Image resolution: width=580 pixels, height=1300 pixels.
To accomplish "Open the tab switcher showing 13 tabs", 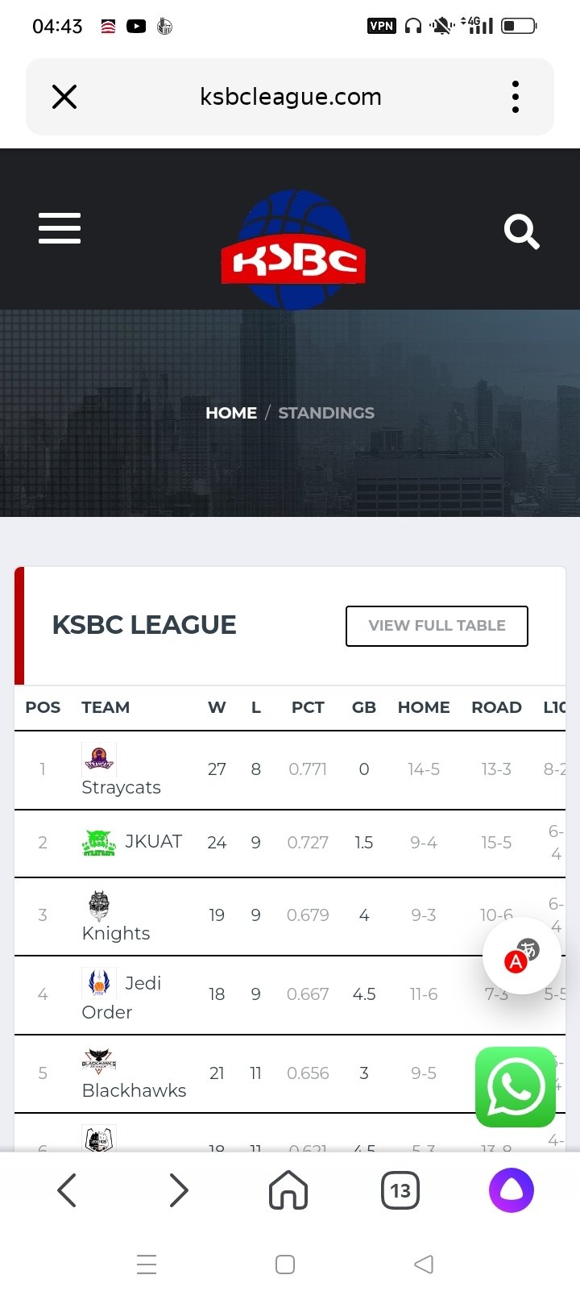I will pyautogui.click(x=400, y=1190).
